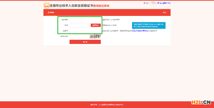Focus the 图形验证码 input field

[x=79, y=36]
